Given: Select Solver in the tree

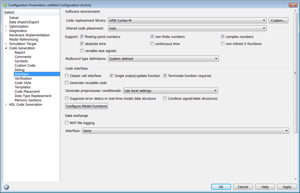Looking at the screenshot, I should 14,18.
